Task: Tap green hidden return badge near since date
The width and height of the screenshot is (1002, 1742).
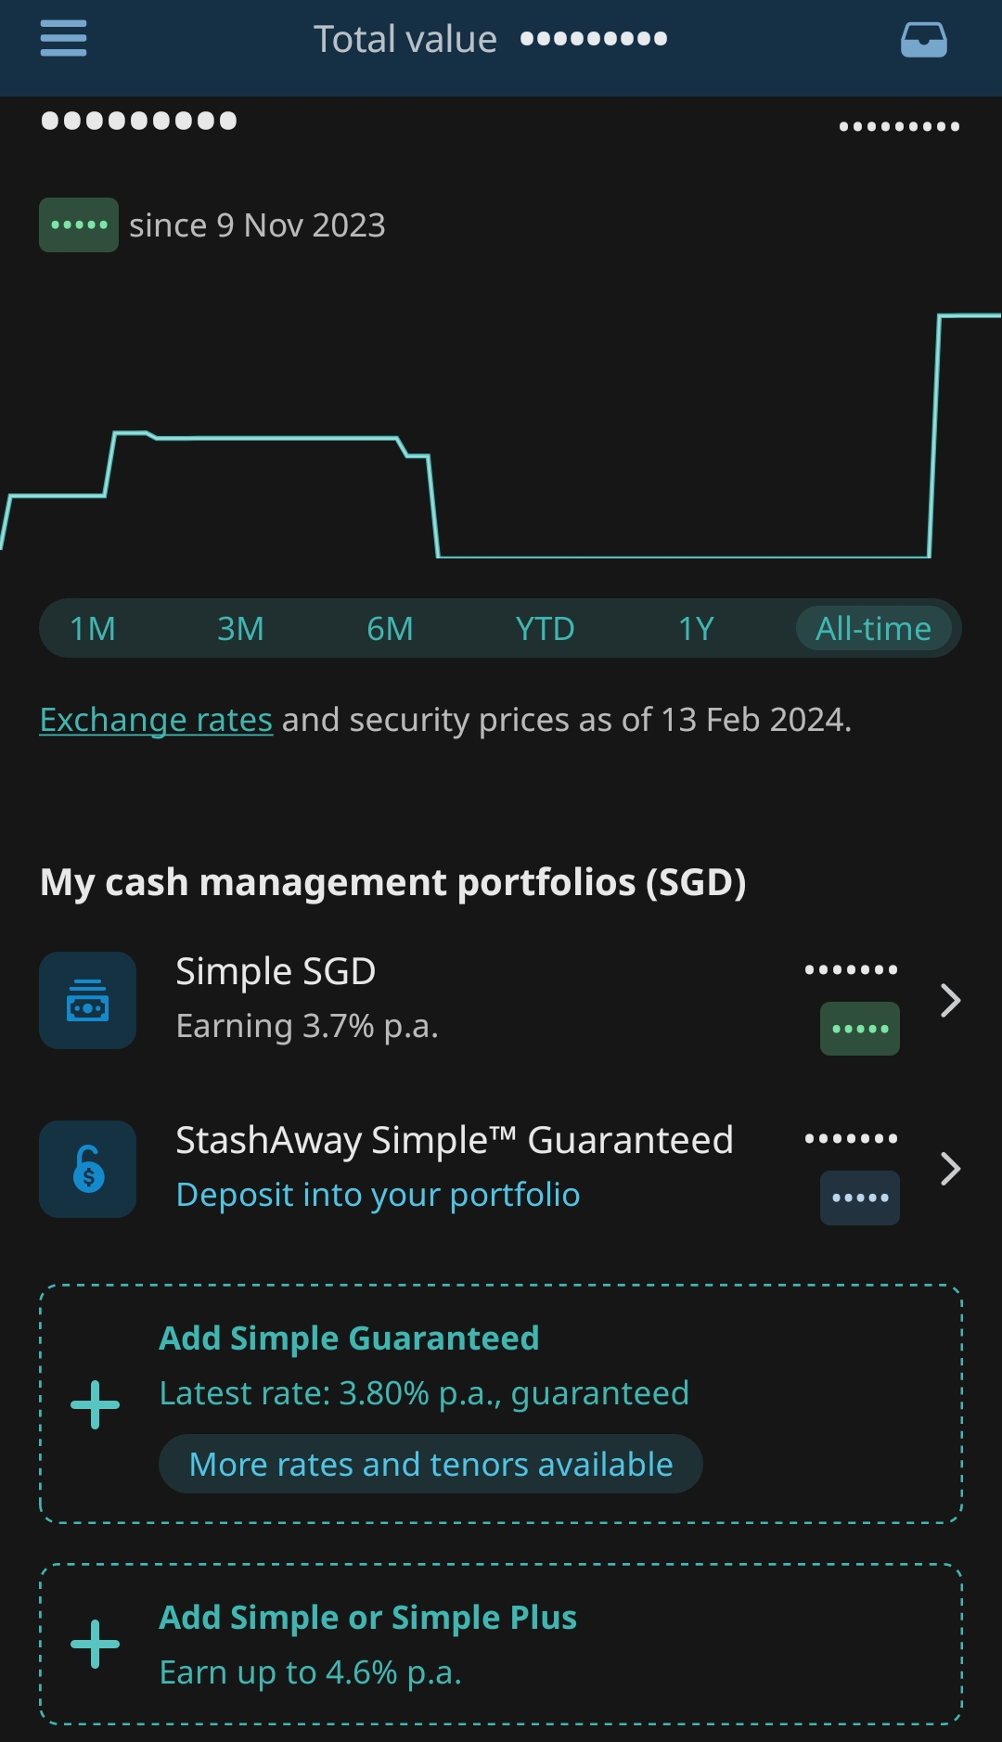Action: pos(79,224)
